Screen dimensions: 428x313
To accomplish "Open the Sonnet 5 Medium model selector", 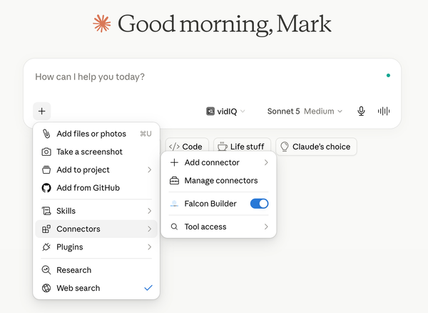I will pyautogui.click(x=305, y=111).
